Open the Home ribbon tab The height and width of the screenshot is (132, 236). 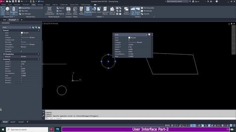coord(4,5)
